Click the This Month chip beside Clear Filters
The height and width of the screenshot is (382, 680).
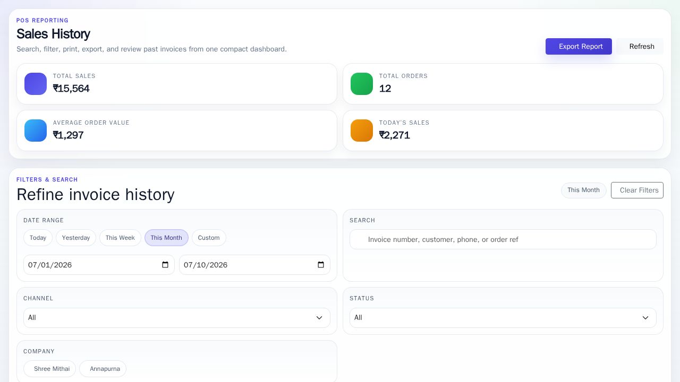tap(583, 190)
